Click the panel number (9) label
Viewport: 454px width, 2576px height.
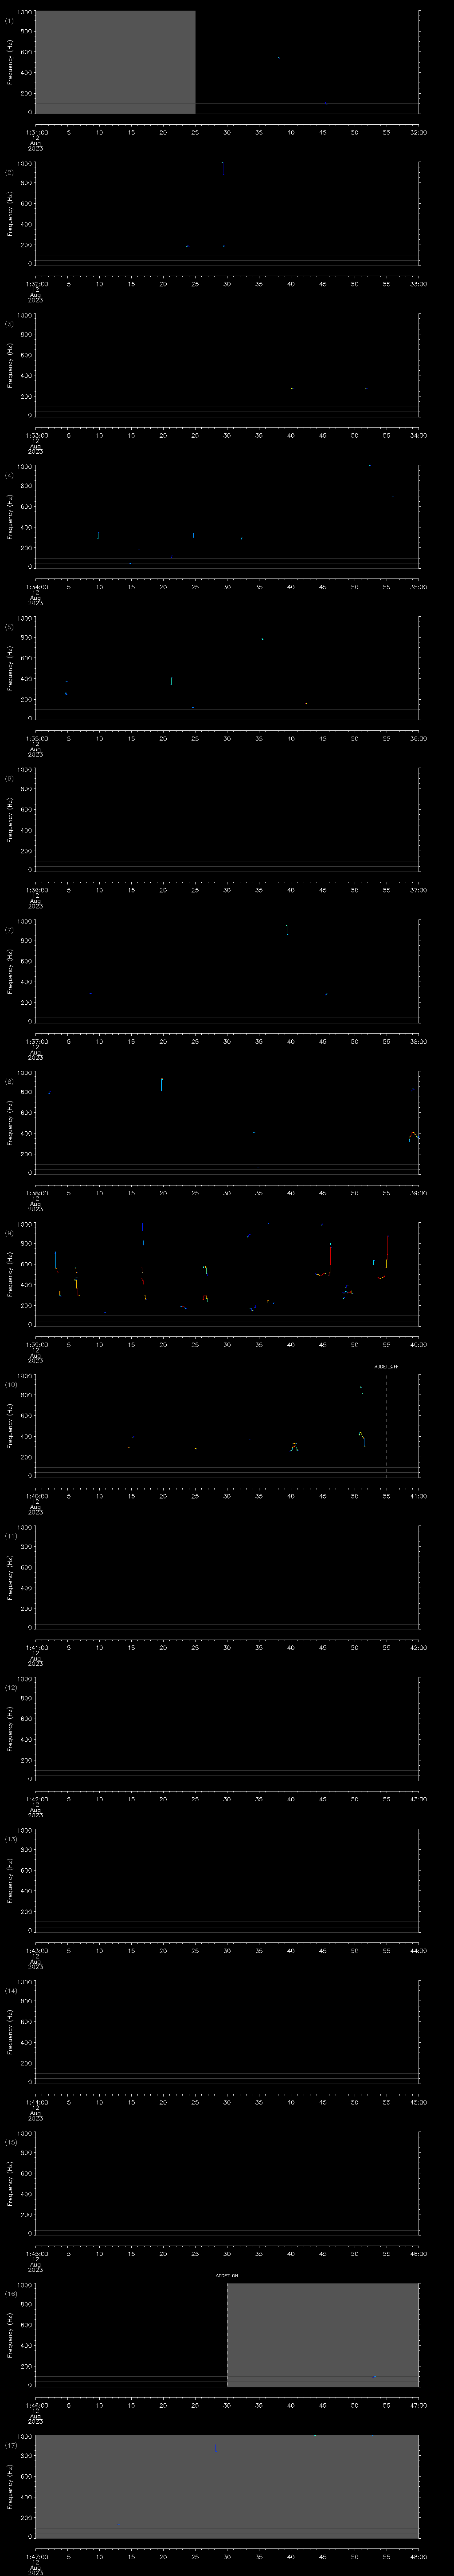(x=9, y=1233)
